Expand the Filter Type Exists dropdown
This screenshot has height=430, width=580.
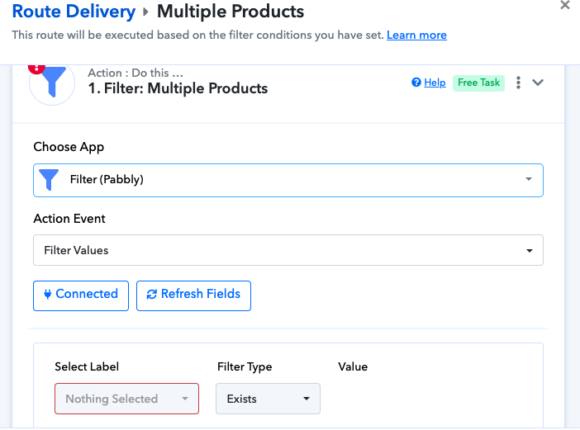[268, 399]
